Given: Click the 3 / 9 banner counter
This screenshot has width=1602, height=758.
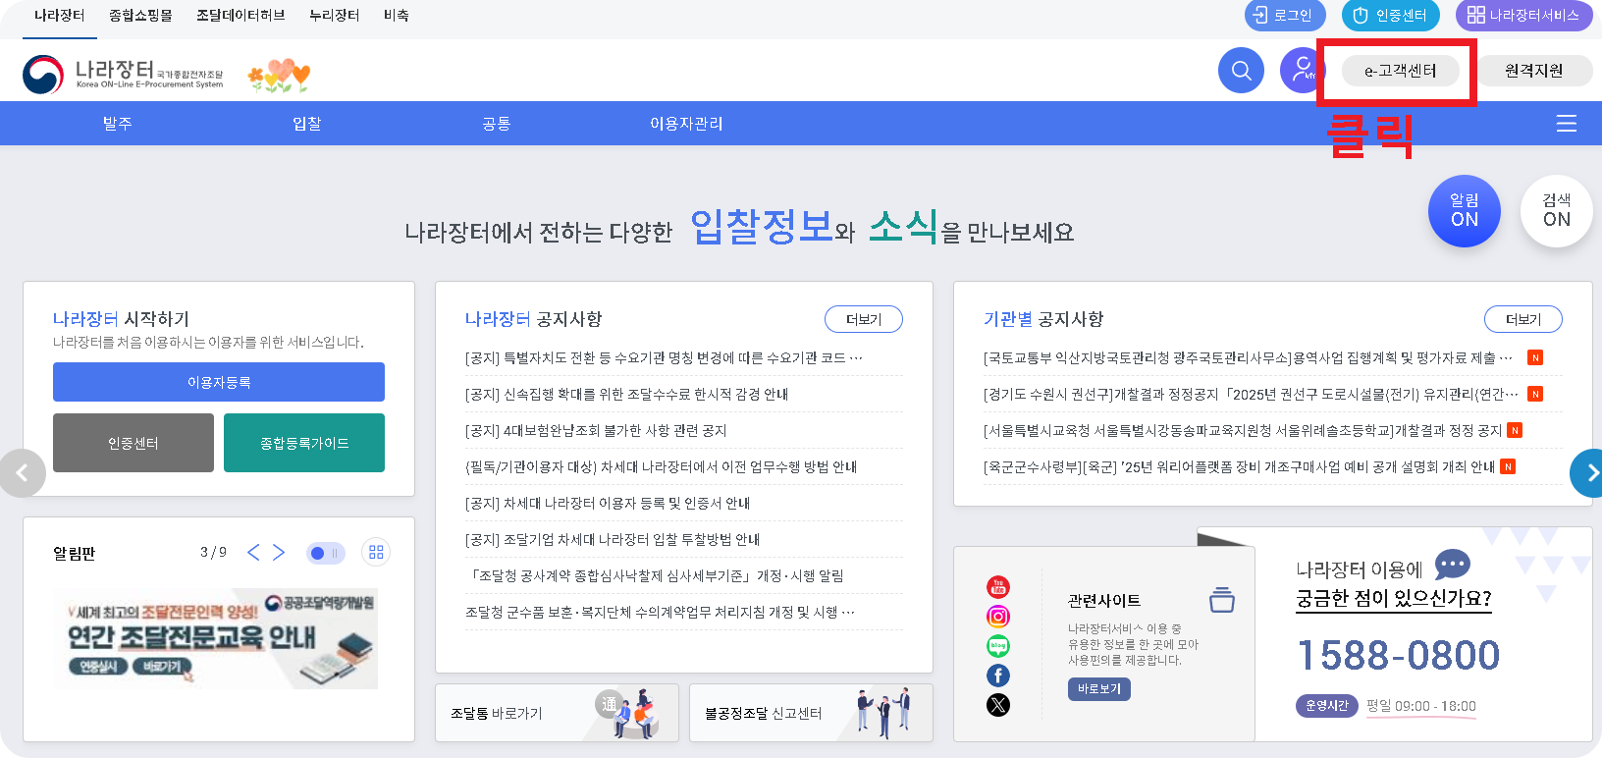Looking at the screenshot, I should (213, 552).
